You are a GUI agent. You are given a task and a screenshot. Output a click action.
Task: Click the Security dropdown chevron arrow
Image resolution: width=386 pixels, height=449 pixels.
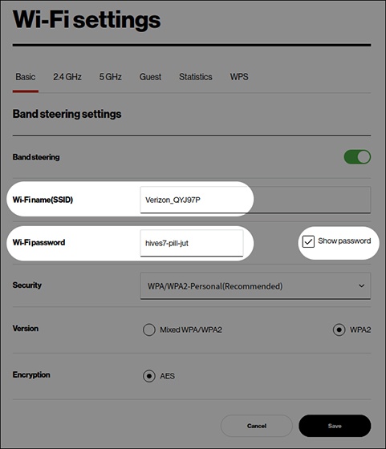click(362, 285)
